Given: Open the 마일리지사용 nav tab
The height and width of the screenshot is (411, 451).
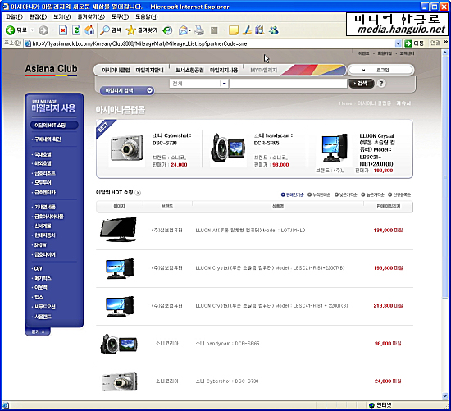Looking at the screenshot, I should click(224, 71).
